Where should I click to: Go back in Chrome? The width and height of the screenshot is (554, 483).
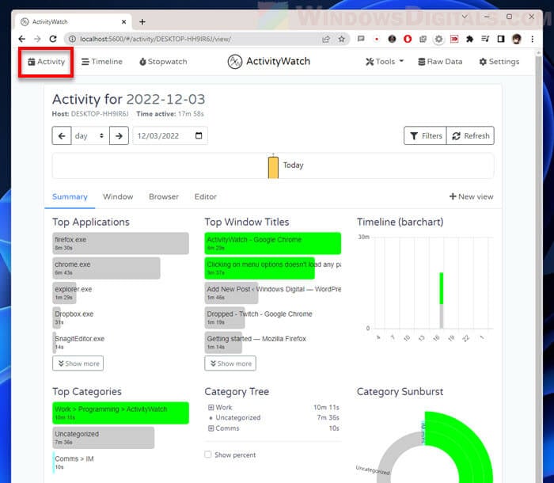(22, 39)
